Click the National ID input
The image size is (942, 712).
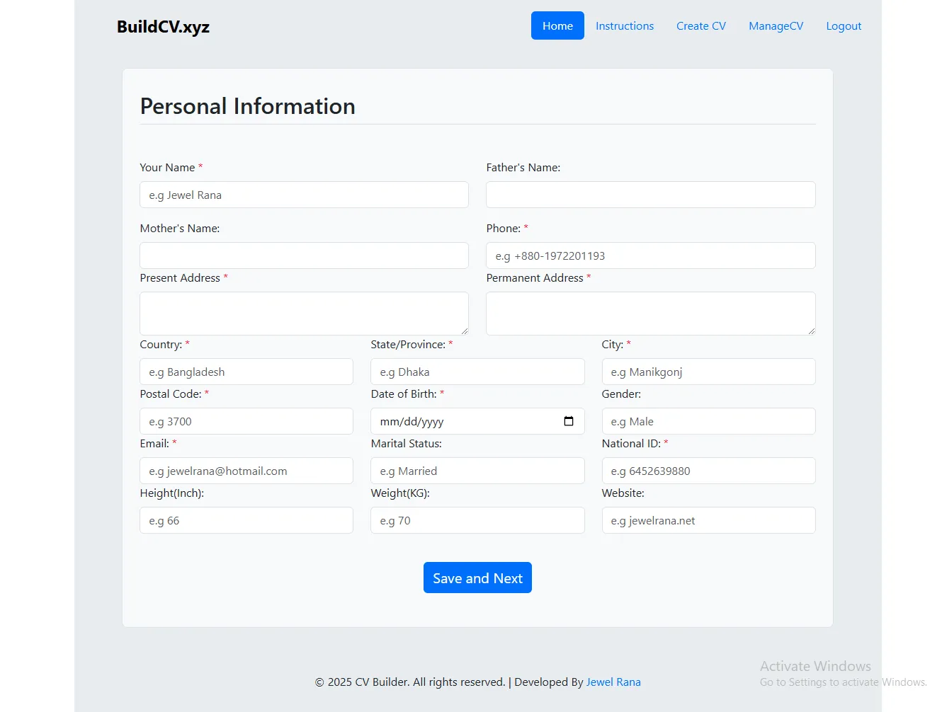708,471
